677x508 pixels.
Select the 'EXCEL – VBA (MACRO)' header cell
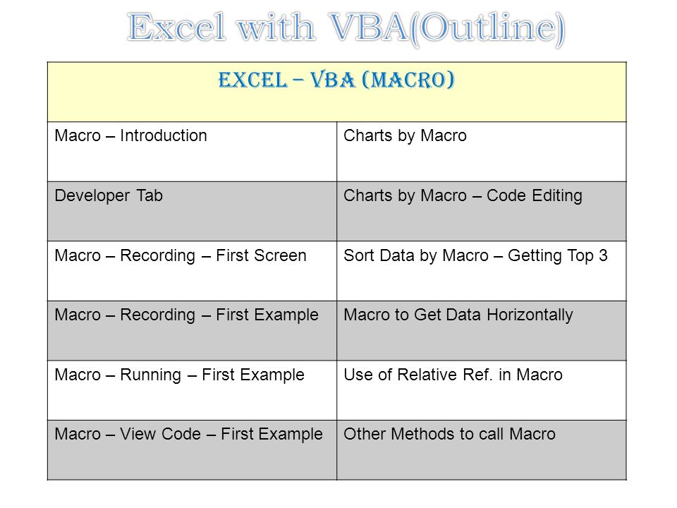pyautogui.click(x=337, y=92)
